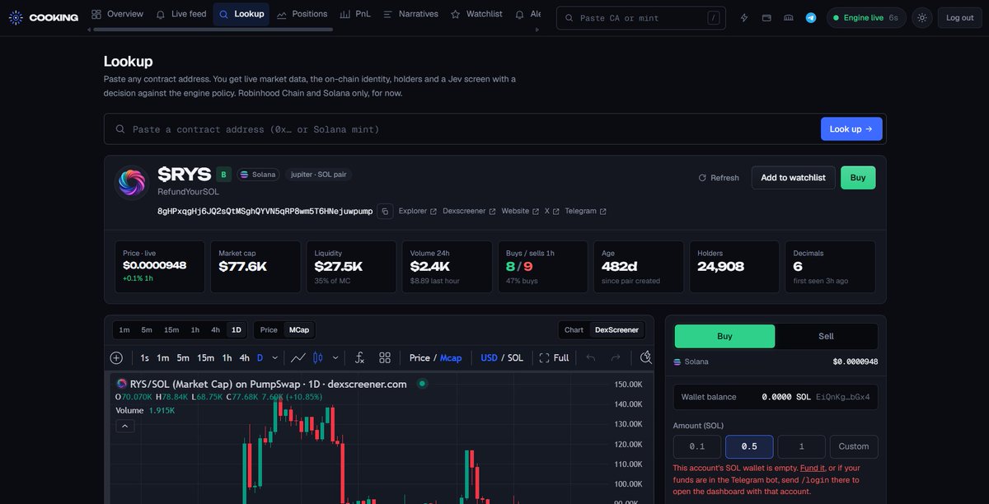989x504 pixels.
Task: Click Add to watchlist button
Action: point(793,178)
